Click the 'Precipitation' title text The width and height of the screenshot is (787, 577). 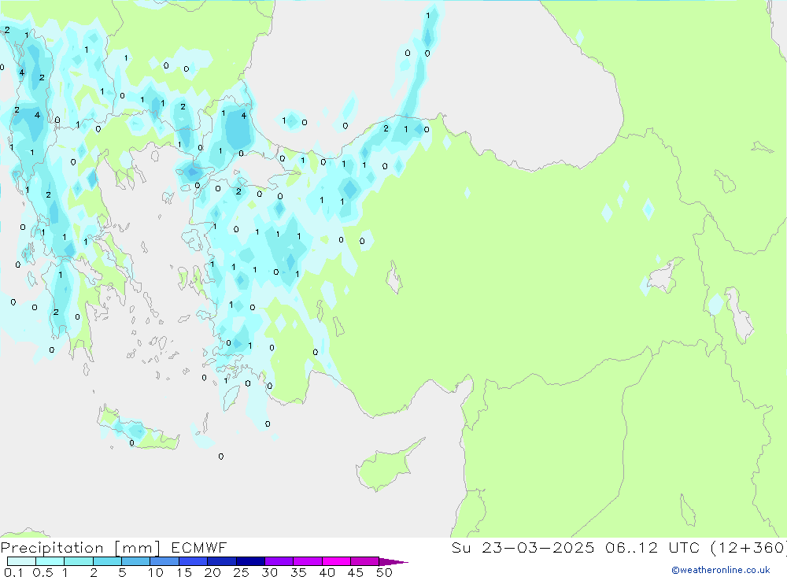click(52, 548)
